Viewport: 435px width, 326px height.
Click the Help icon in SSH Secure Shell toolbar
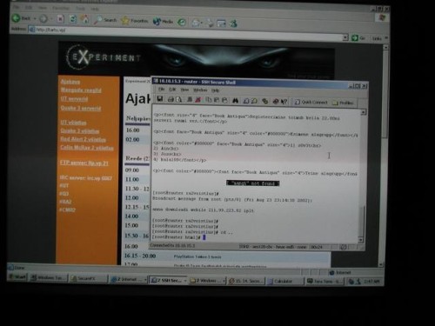point(276,102)
